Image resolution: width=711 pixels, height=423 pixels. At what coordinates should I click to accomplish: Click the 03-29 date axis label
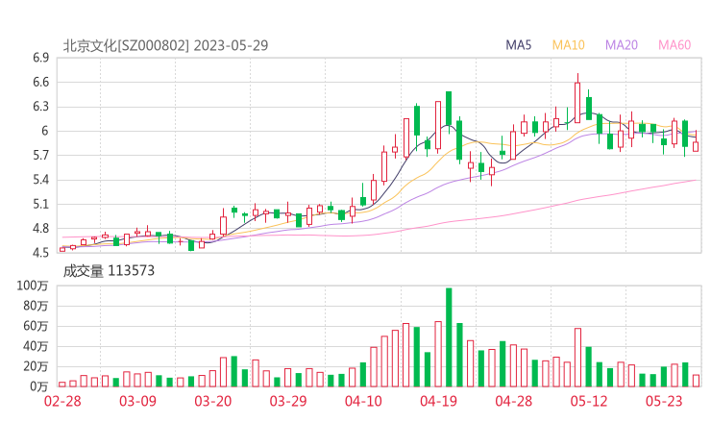[288, 401]
